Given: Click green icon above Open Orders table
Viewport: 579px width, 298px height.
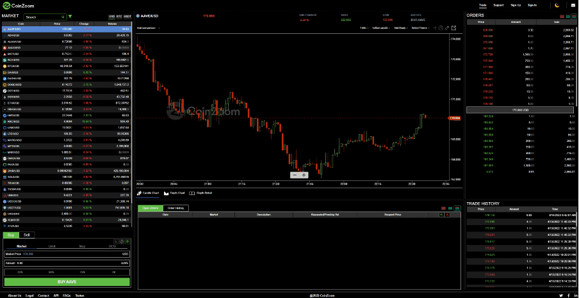Looking at the screenshot, I should click(x=450, y=208).
